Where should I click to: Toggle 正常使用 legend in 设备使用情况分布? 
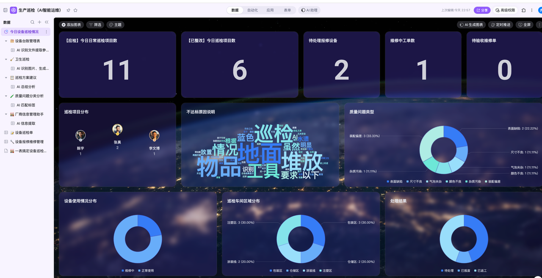point(146,270)
